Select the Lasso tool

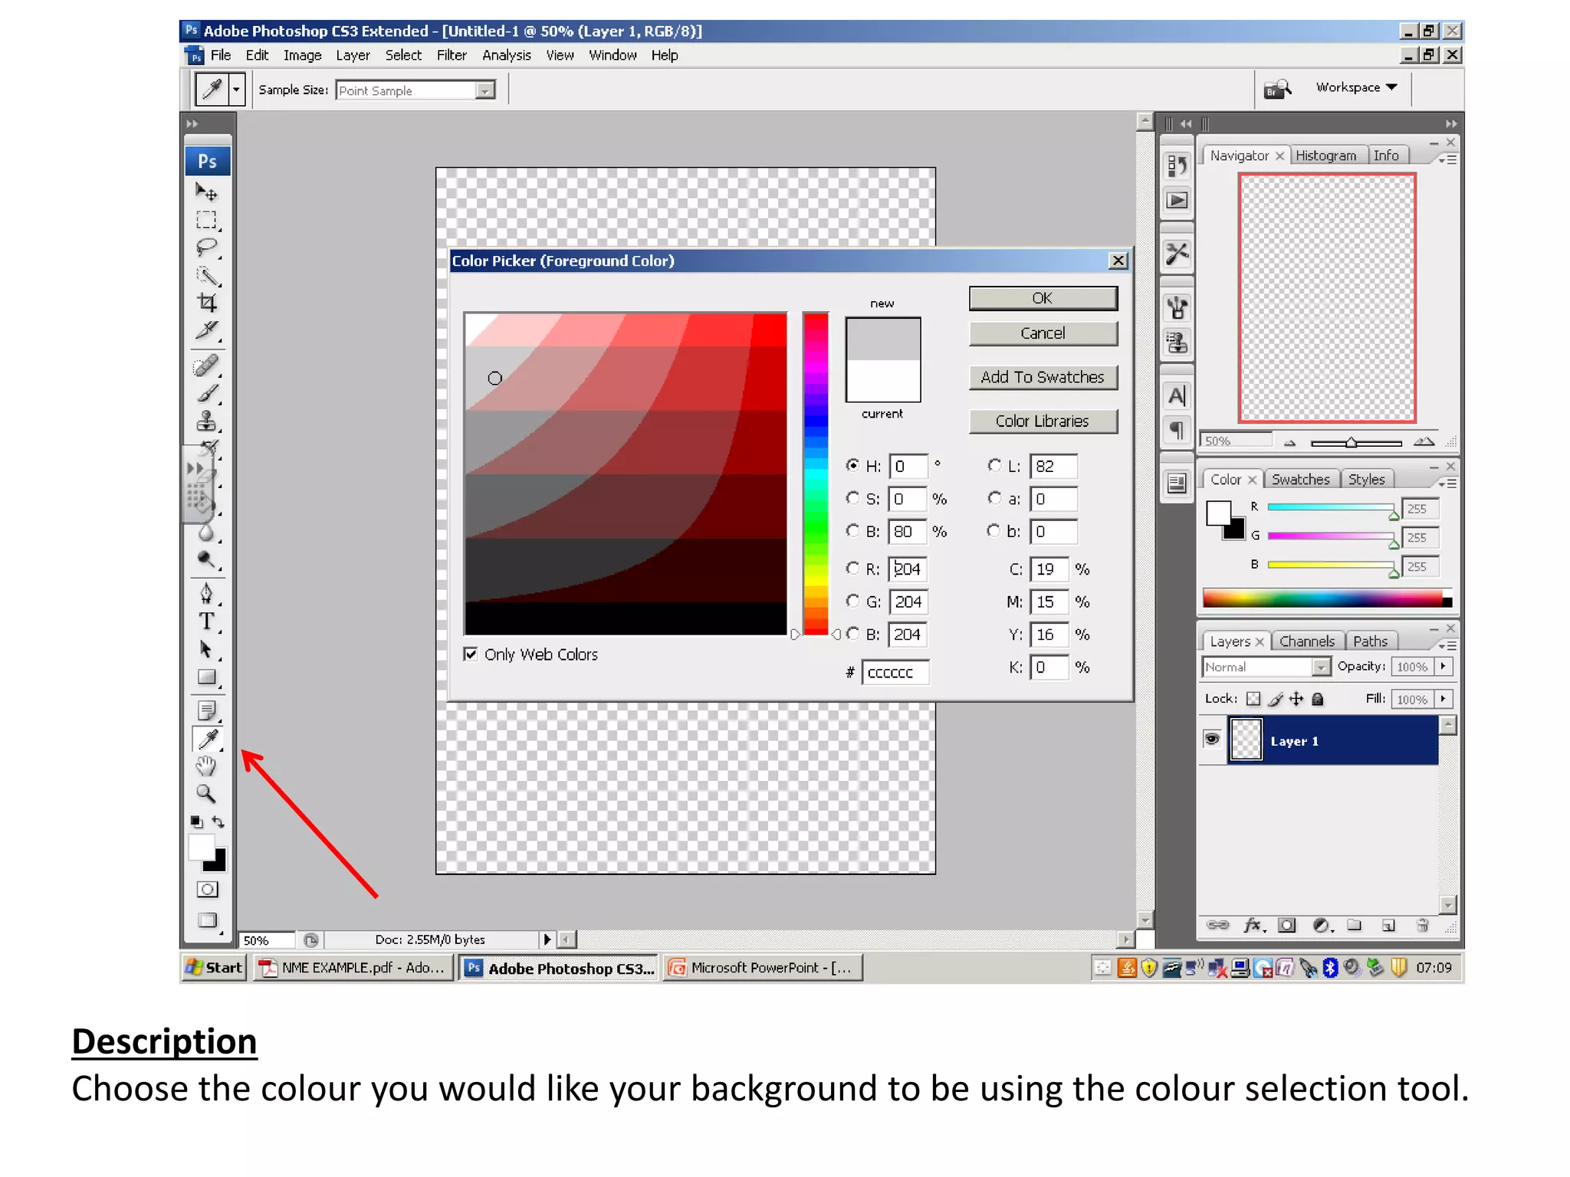click(x=206, y=248)
